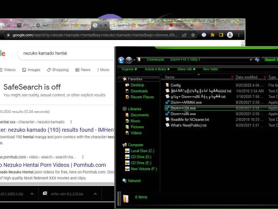The height and width of the screenshot is (209, 278).
Task: Open CD Drive (D:)
Action: point(141,157)
